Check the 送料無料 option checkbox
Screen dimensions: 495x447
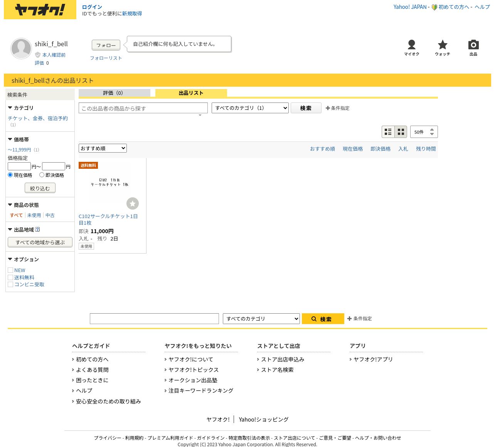pos(10,277)
